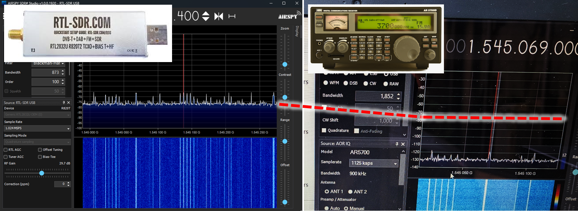Image resolution: width=578 pixels, height=211 pixels.
Task: Click the Offset slider handle in RTL-SDR window
Action: point(285,202)
